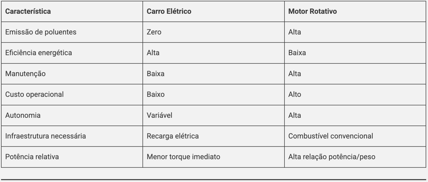Click the "Infraestrutura necessária" cell

click(46, 136)
